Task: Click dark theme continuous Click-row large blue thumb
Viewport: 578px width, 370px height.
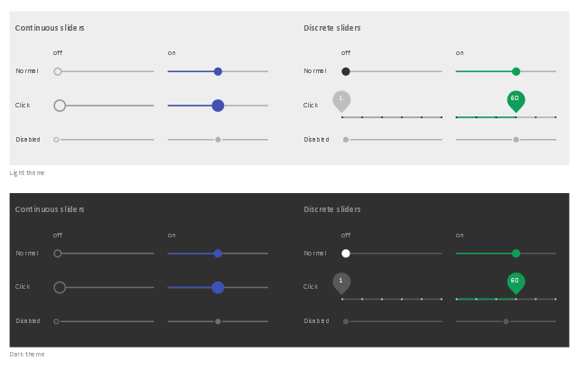Action: 218,287
